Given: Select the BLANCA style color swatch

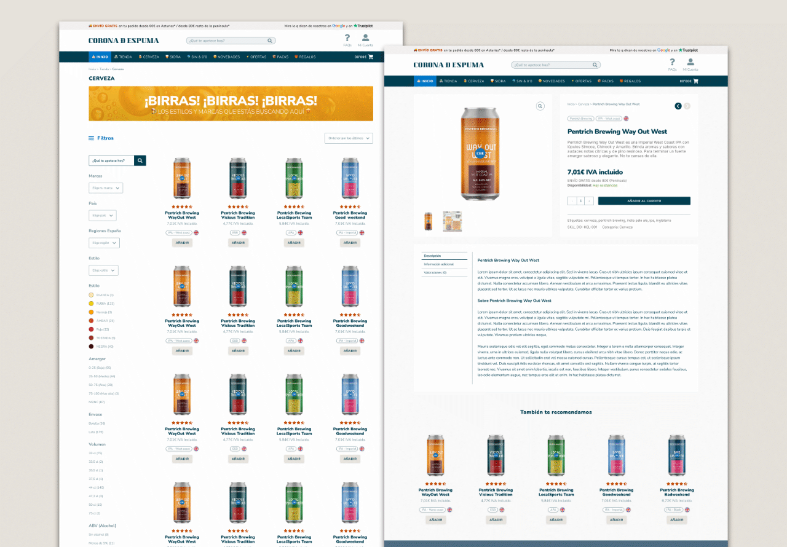Looking at the screenshot, I should tap(91, 295).
